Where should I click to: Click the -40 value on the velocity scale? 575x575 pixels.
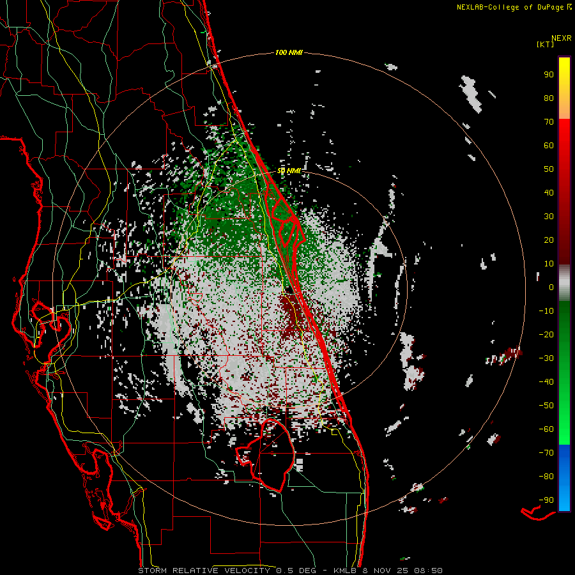pos(546,382)
